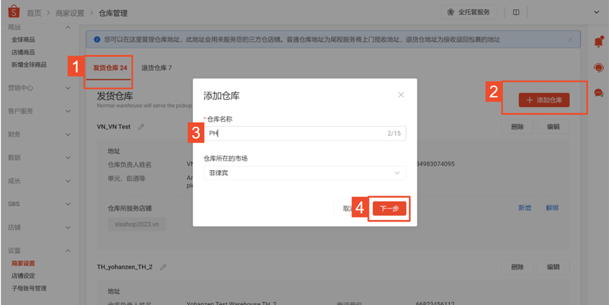This screenshot has width=609, height=305.
Task: Switch to the 退货仓库 7 tab
Action: [x=157, y=68]
